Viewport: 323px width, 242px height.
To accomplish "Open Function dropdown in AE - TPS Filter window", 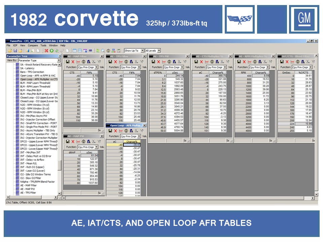I will pos(139,67).
